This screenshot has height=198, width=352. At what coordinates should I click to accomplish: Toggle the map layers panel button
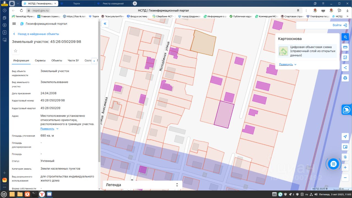coord(345,37)
